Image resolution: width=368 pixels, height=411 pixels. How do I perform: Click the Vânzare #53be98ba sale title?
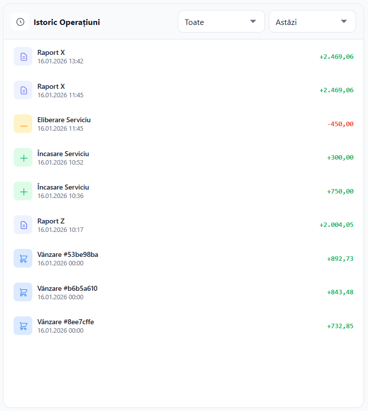click(68, 254)
